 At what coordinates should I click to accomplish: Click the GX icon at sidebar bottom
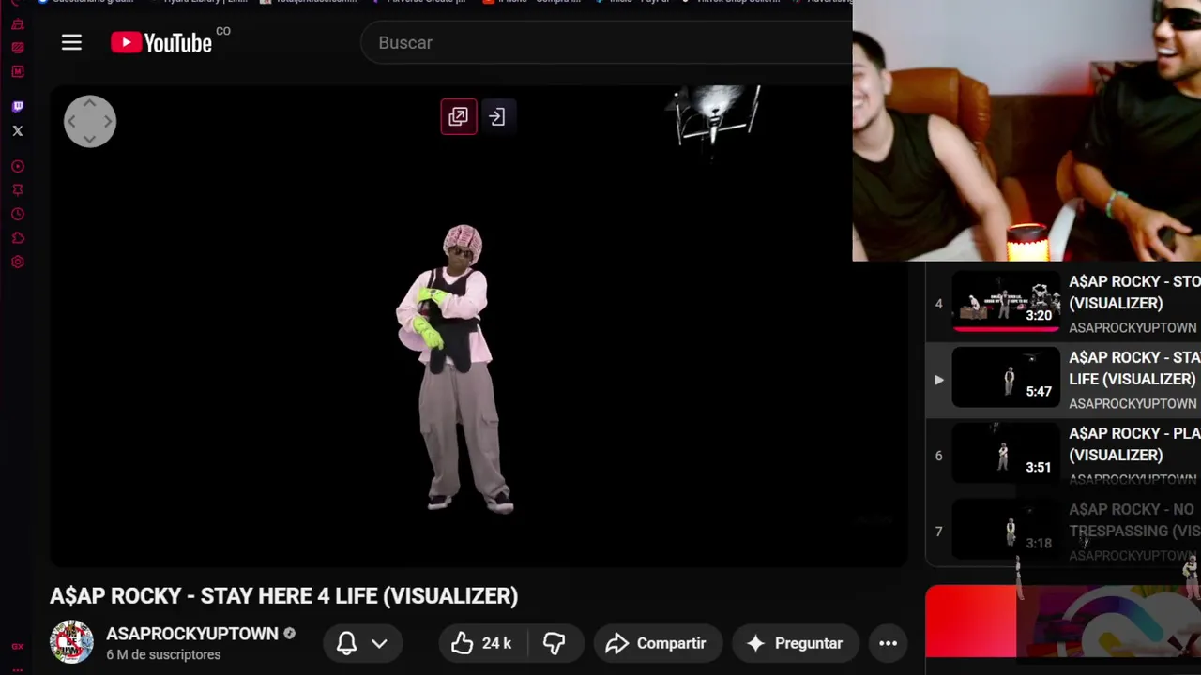18,647
